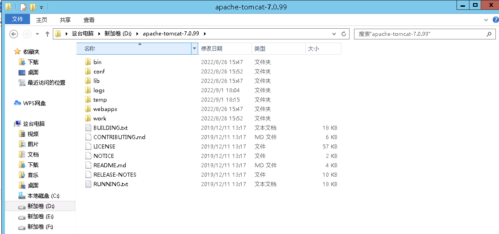Expand the ribbon with the chevron

click(486, 20)
